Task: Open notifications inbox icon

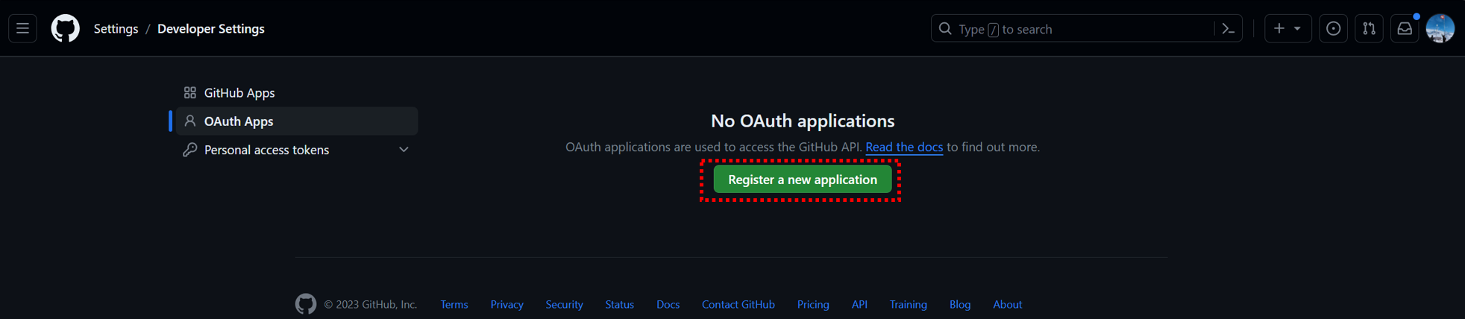Action: coord(1404,28)
